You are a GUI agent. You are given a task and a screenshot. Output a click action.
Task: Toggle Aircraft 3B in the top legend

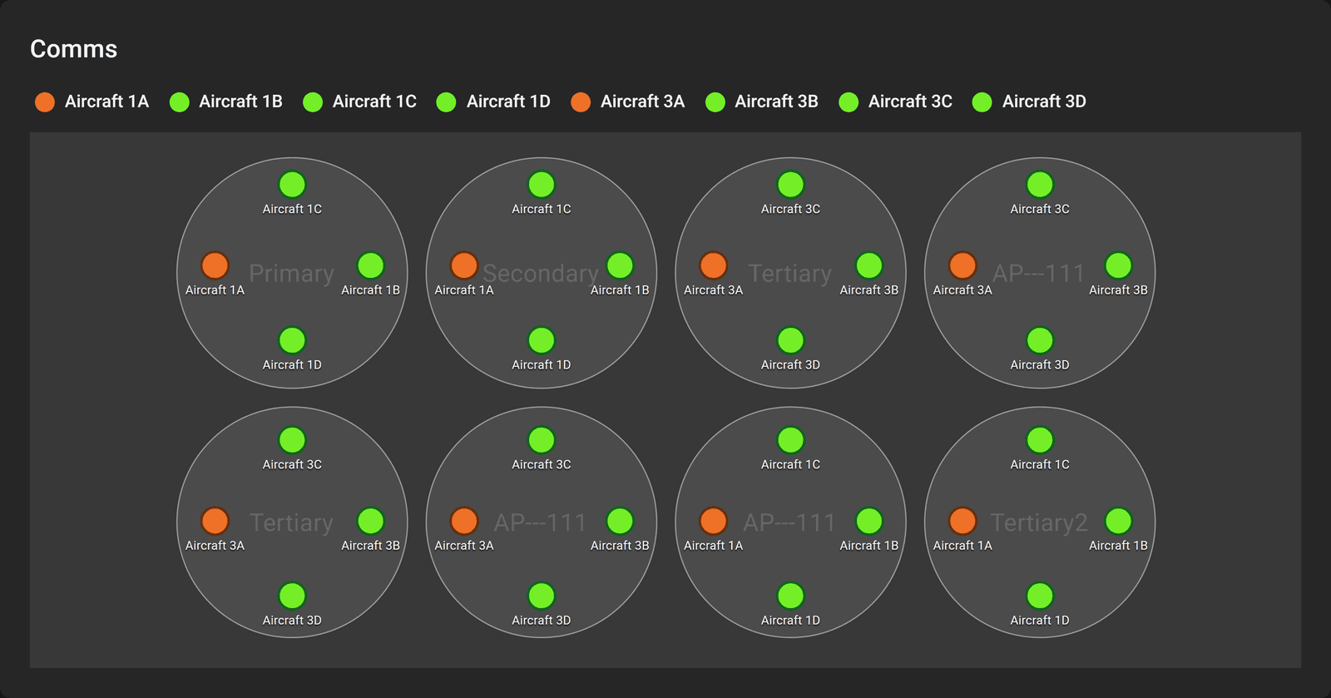(x=762, y=101)
